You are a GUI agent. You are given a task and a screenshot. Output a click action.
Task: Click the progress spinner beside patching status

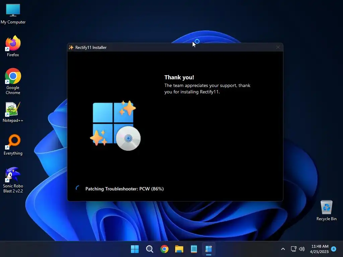coord(78,188)
